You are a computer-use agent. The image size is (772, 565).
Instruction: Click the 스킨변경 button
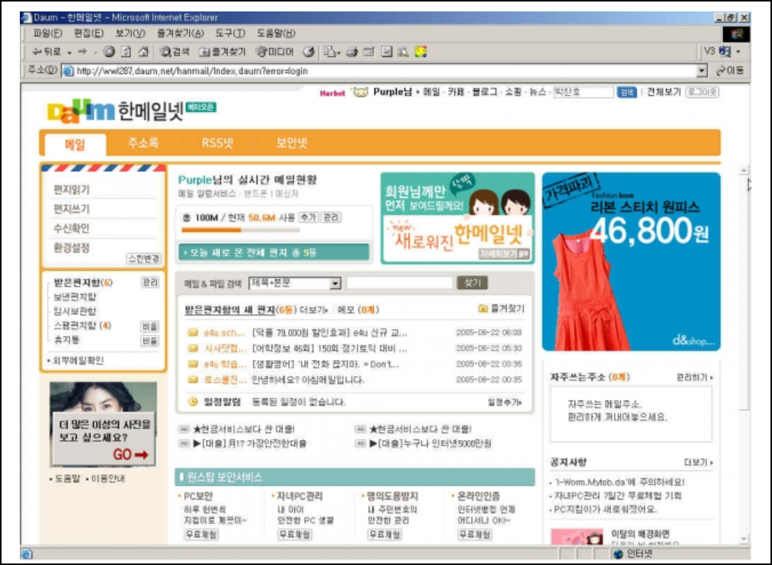pyautogui.click(x=143, y=258)
